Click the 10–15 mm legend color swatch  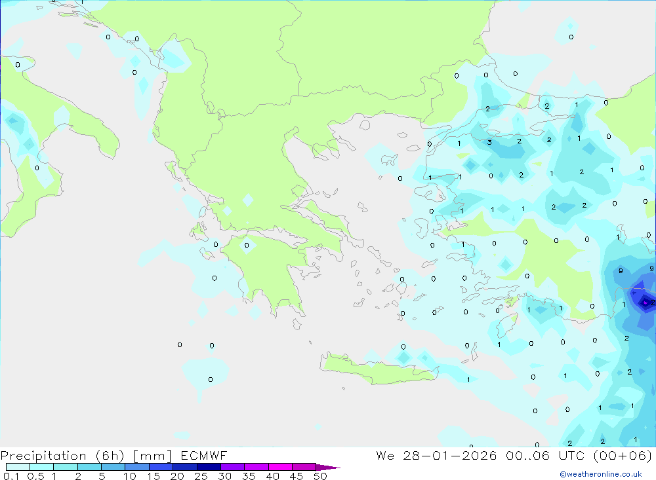[x=137, y=467]
